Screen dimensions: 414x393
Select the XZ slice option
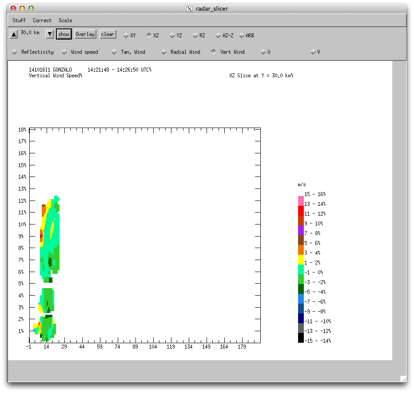tap(153, 36)
